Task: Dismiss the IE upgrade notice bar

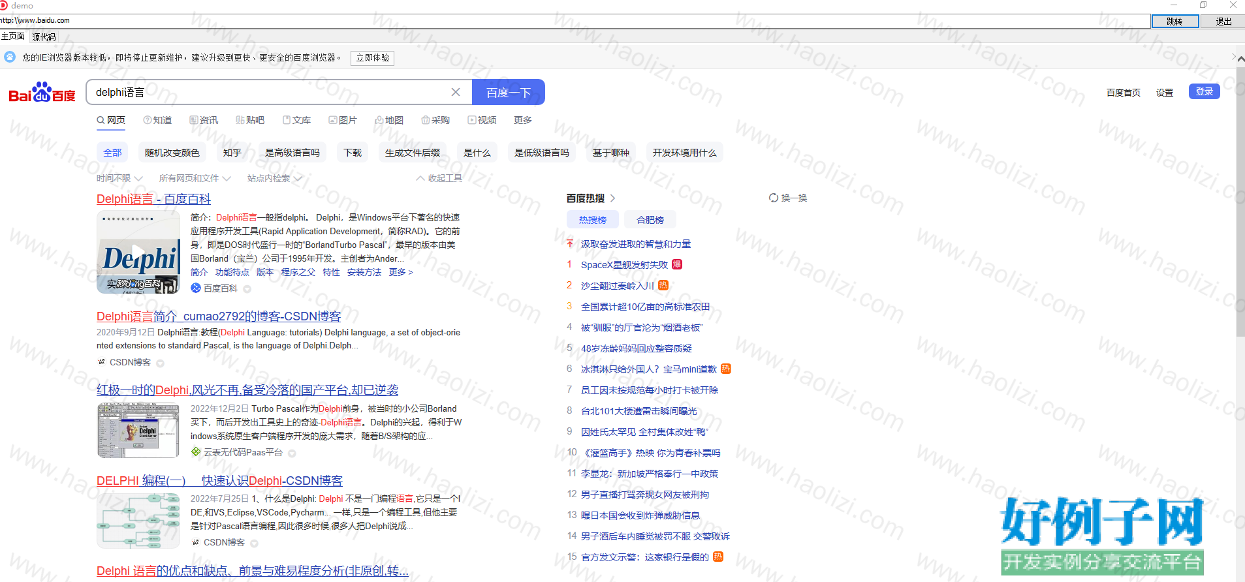Action: click(x=1233, y=57)
